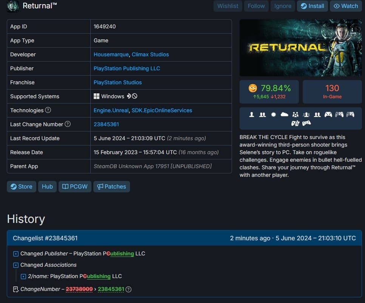The height and width of the screenshot is (303, 365).
Task: Open the Climax Studios developer link
Action: 150,54
